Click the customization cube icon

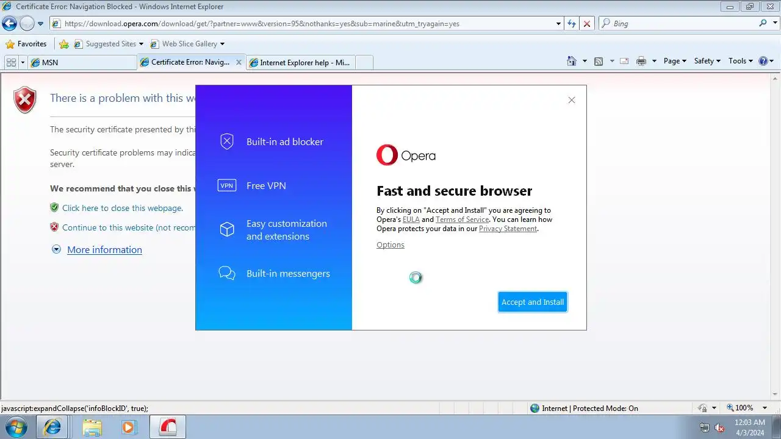[227, 229]
